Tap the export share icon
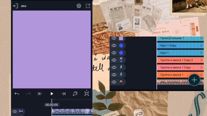The height and width of the screenshot is (116, 207). (88, 6)
